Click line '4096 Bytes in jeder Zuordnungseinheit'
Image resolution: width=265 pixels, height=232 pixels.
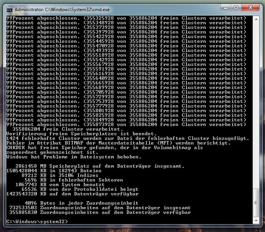pyautogui.click(x=82, y=203)
